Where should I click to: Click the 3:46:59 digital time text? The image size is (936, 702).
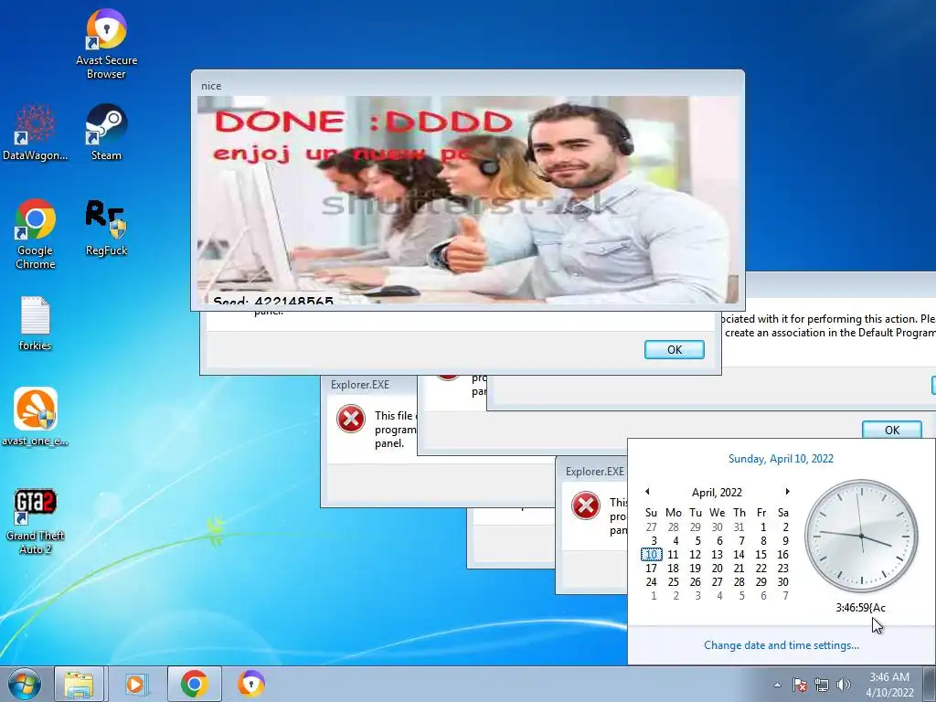860,608
